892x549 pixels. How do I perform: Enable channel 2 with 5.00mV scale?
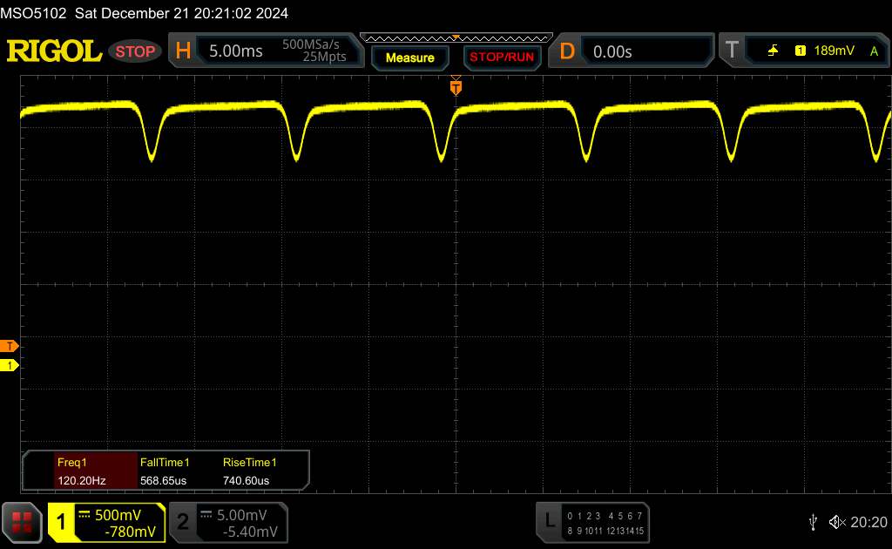(227, 522)
